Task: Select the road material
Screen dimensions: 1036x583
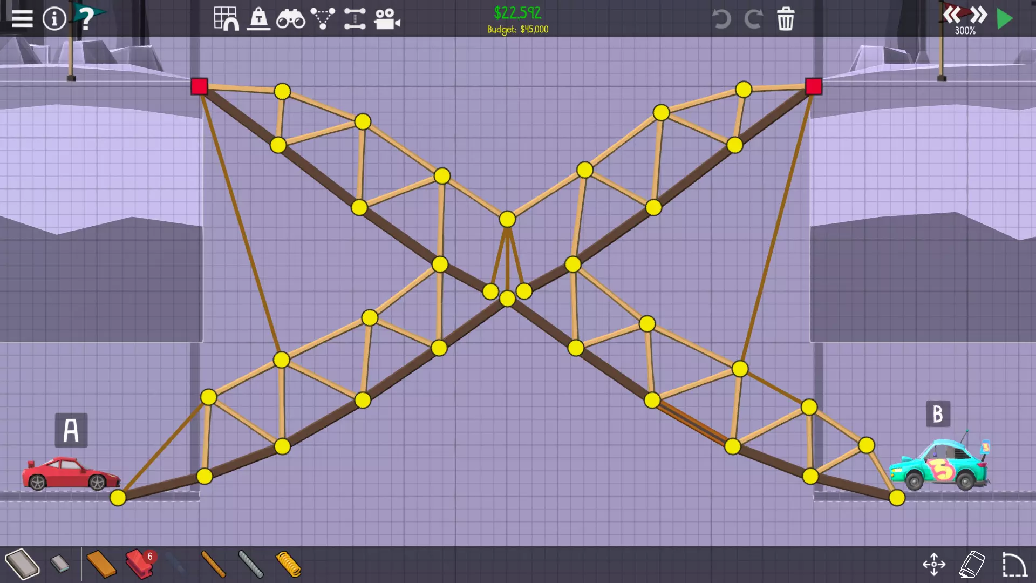Action: coord(22,564)
